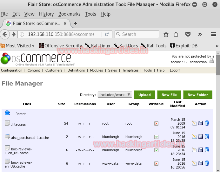Open the Content admin menu
This screenshot has width=220, height=172.
point(34,70)
